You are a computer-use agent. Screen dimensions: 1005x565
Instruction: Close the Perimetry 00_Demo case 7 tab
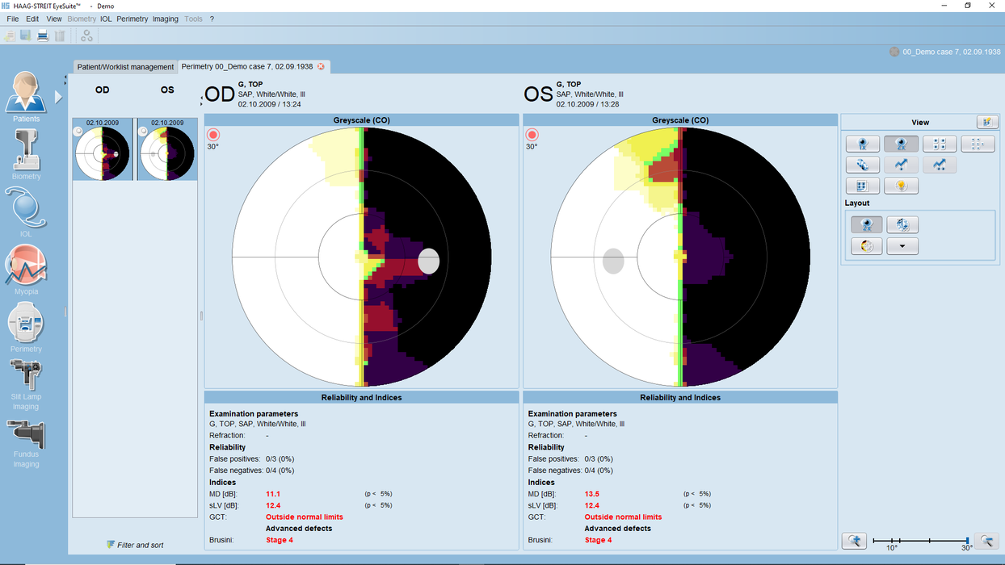(x=321, y=67)
